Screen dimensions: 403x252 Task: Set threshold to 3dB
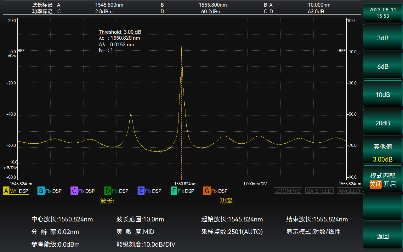pyautogui.click(x=383, y=38)
